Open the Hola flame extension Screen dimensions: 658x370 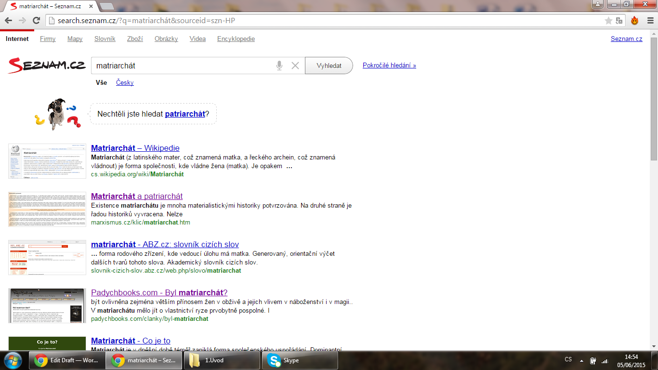634,21
